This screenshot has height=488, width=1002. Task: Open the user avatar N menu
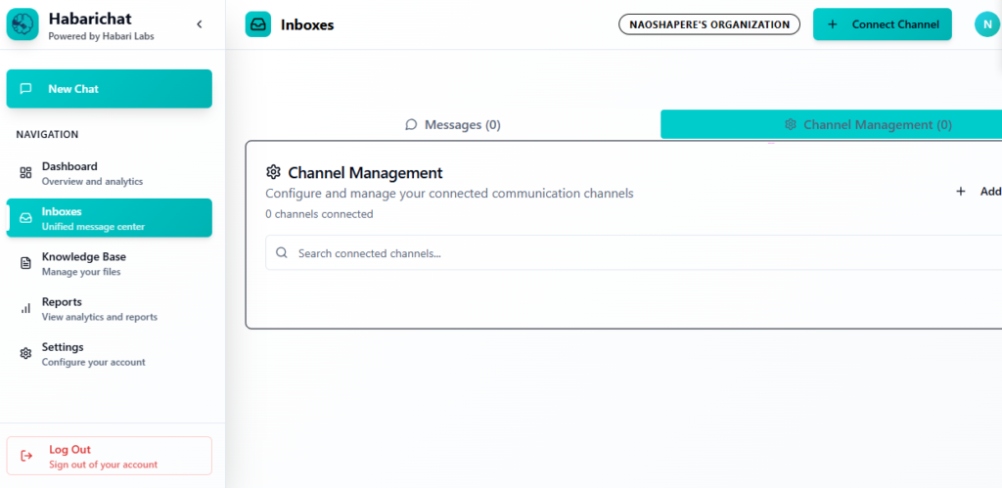986,24
